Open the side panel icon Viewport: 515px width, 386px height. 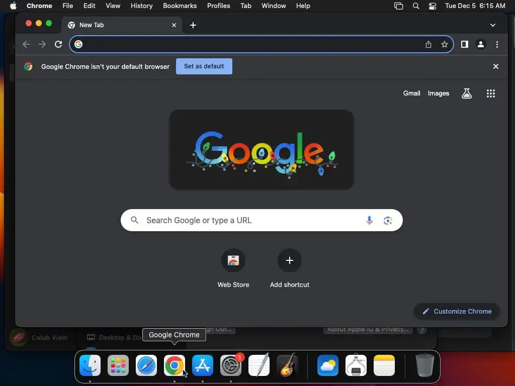[x=464, y=44]
